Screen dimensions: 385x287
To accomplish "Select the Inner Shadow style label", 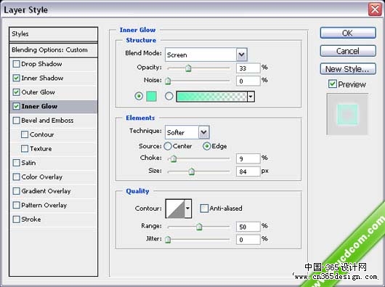I will tap(42, 78).
